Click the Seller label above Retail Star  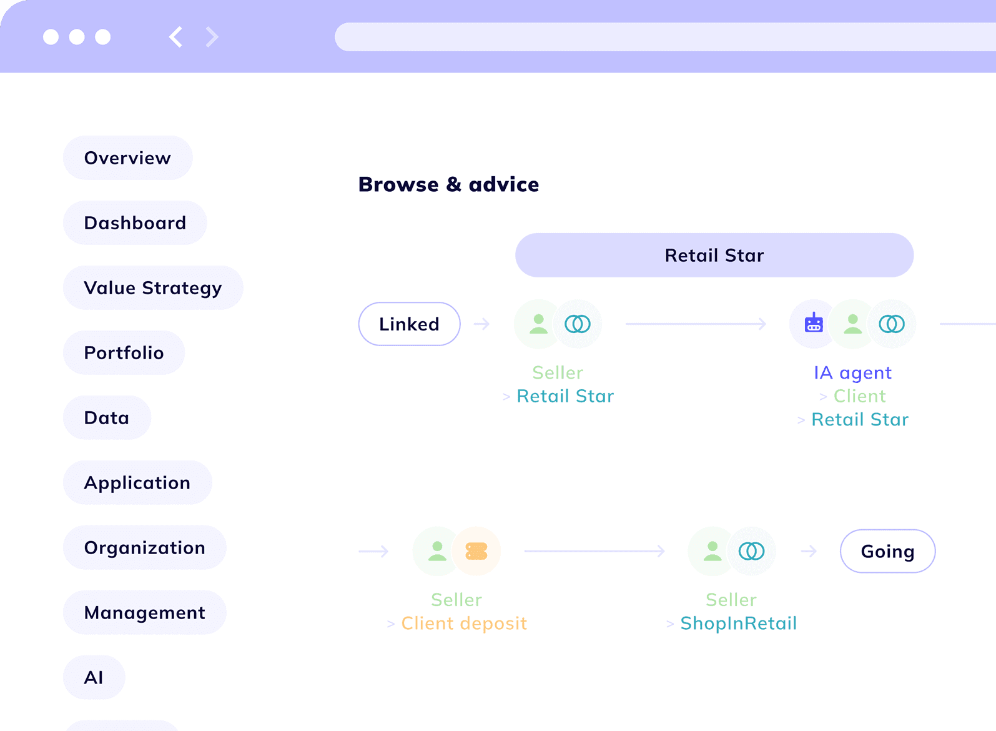558,373
